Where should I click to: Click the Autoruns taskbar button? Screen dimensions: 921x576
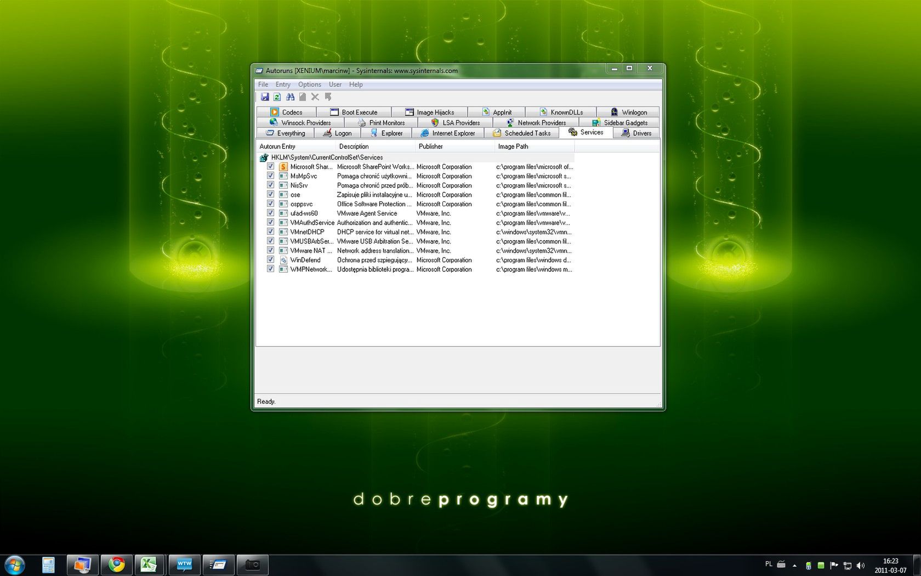[x=218, y=564]
